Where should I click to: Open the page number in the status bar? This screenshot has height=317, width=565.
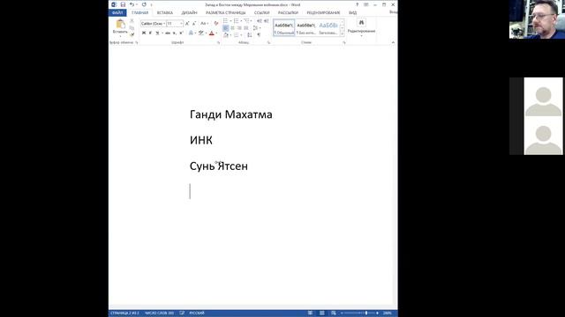pyautogui.click(x=124, y=313)
